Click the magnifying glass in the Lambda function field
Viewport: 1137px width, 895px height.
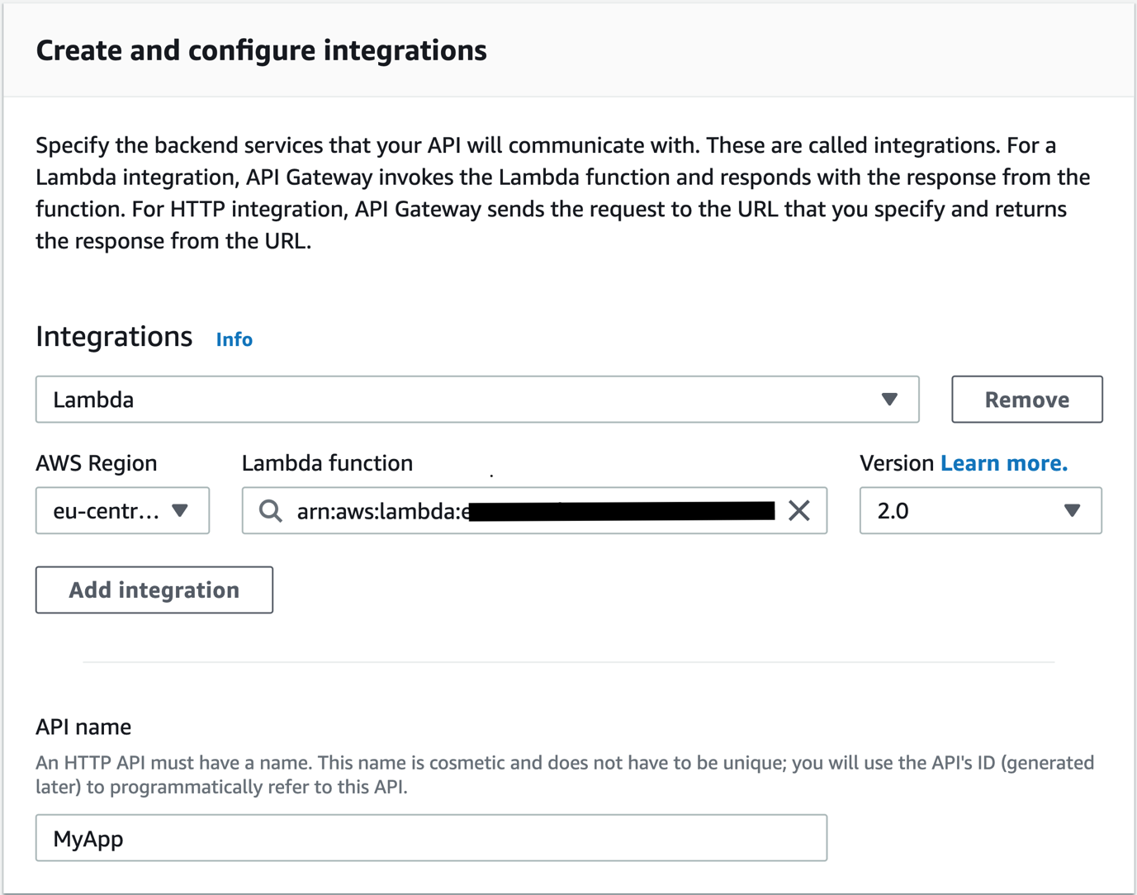pyautogui.click(x=269, y=510)
